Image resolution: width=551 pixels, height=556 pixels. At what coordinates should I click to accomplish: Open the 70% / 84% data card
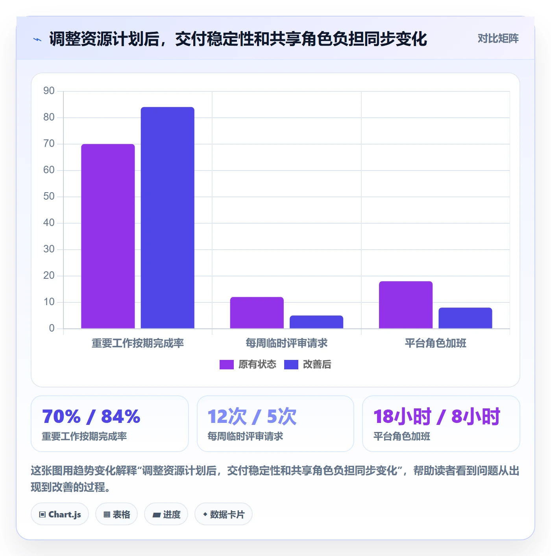pos(110,424)
